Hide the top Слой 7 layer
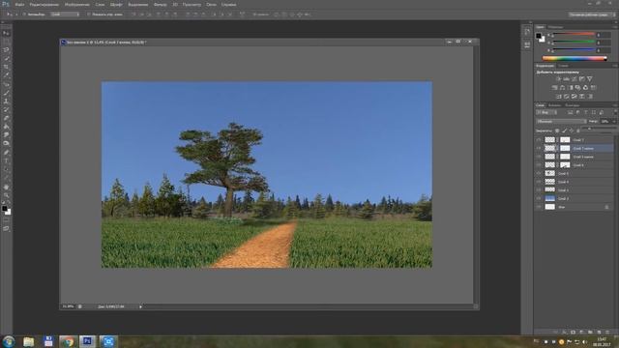This screenshot has height=348, width=619. point(539,139)
